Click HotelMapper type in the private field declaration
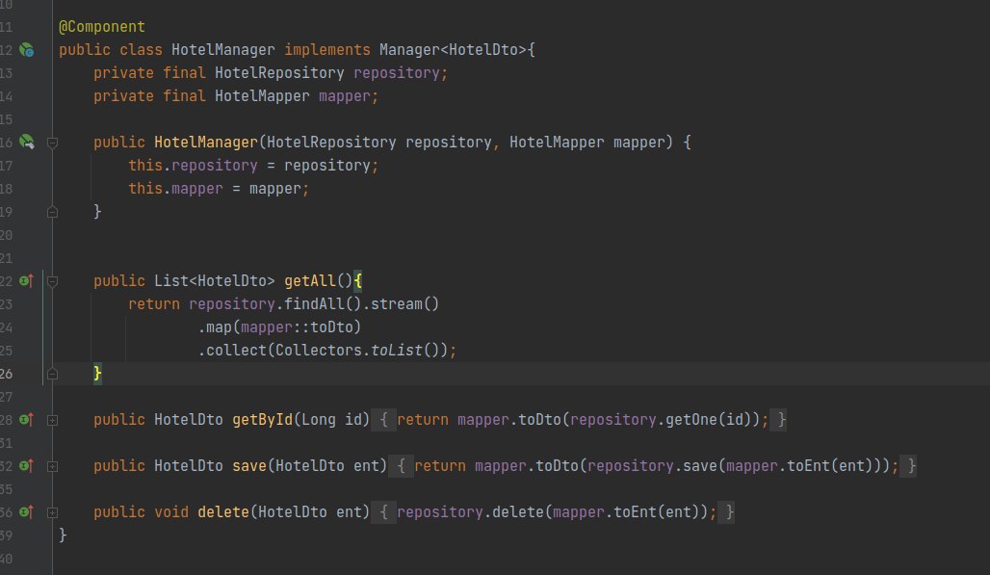 pos(262,96)
